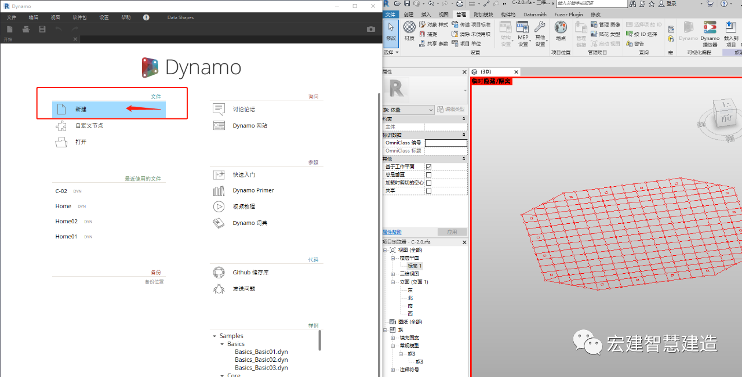The width and height of the screenshot is (742, 377).
Task: Collapse the Samples tree node
Action: click(x=214, y=336)
